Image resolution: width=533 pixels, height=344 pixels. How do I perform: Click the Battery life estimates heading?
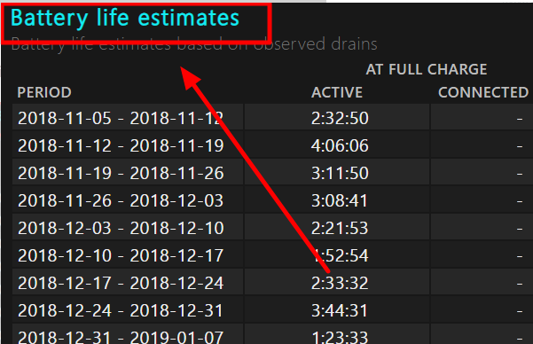[125, 18]
